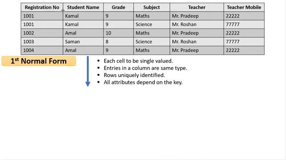Click the cell containing 1003
This screenshot has width=286, height=160.
pos(42,41)
